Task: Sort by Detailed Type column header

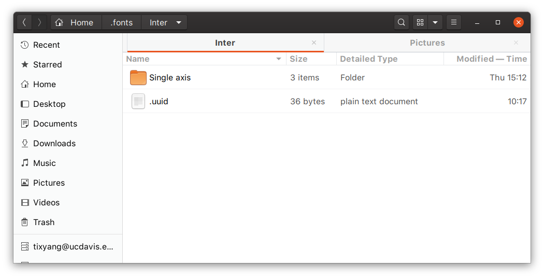Action: (390, 59)
